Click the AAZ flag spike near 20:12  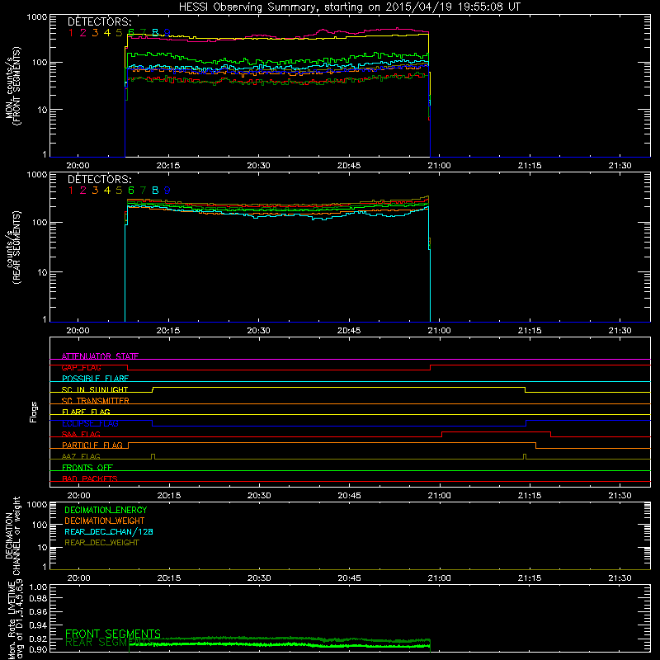click(153, 456)
